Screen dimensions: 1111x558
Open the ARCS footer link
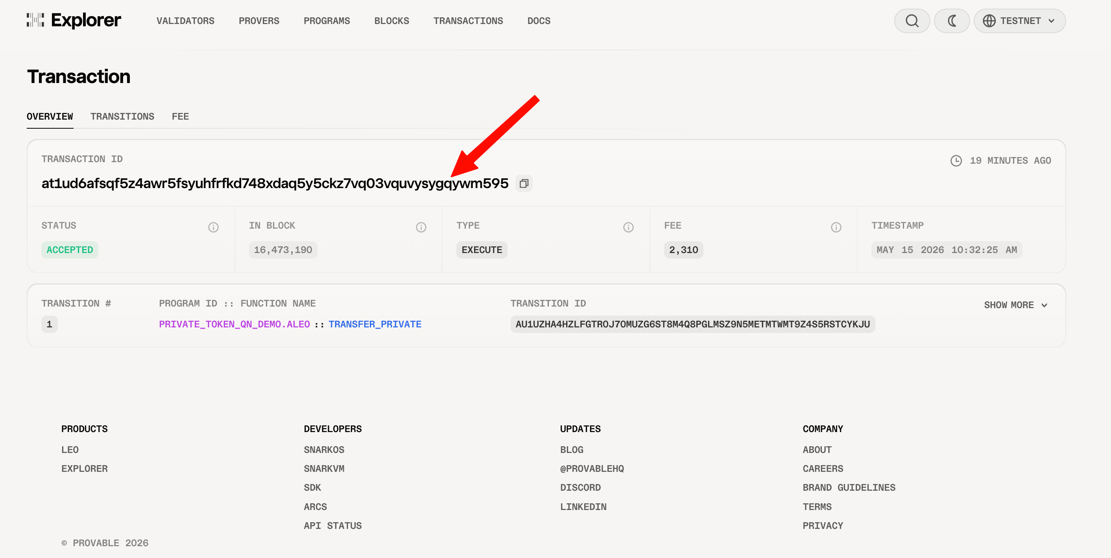point(315,506)
